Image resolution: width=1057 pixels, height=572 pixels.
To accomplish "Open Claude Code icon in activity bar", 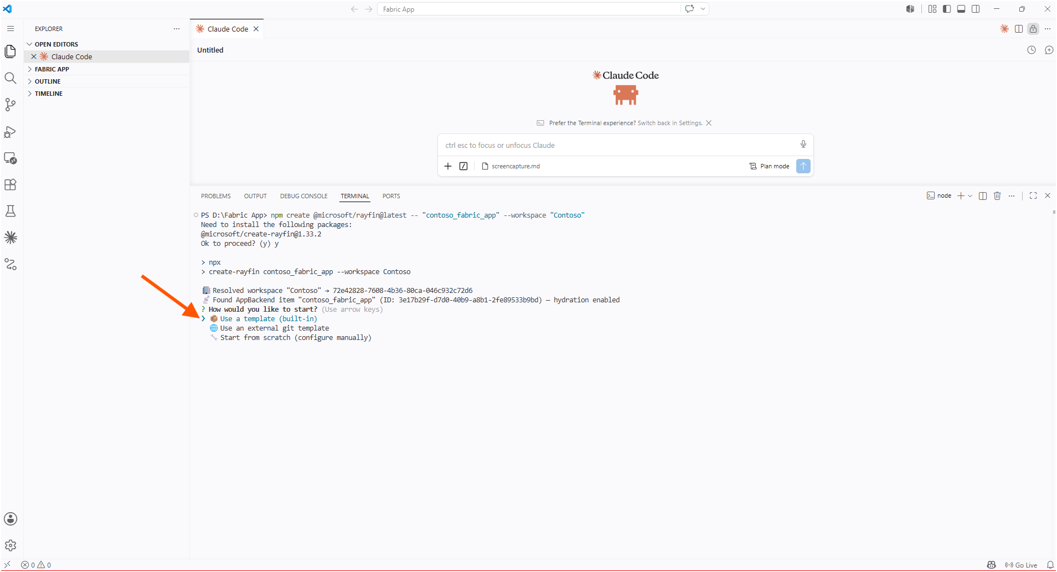I will [11, 238].
